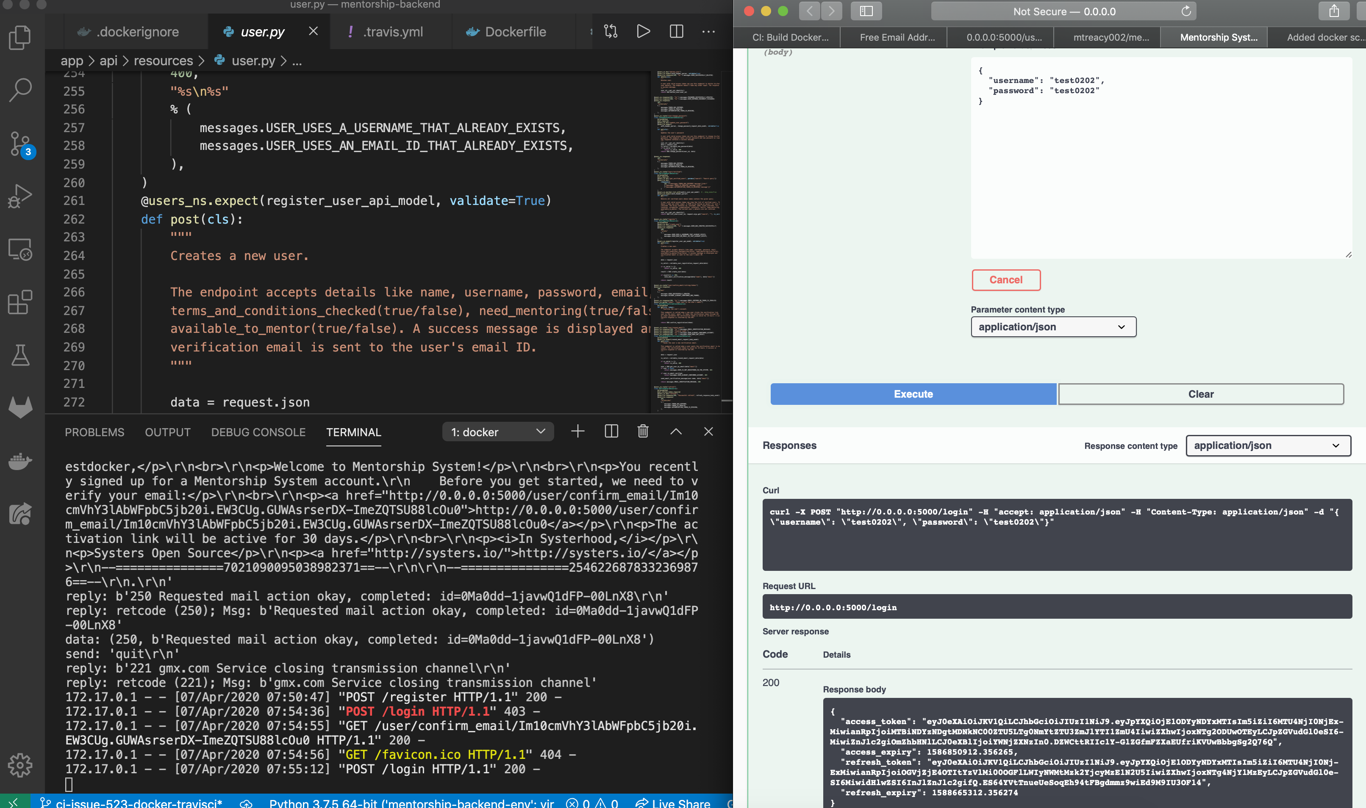
Task: Select the Docker whale icon in sidebar
Action: (19, 461)
